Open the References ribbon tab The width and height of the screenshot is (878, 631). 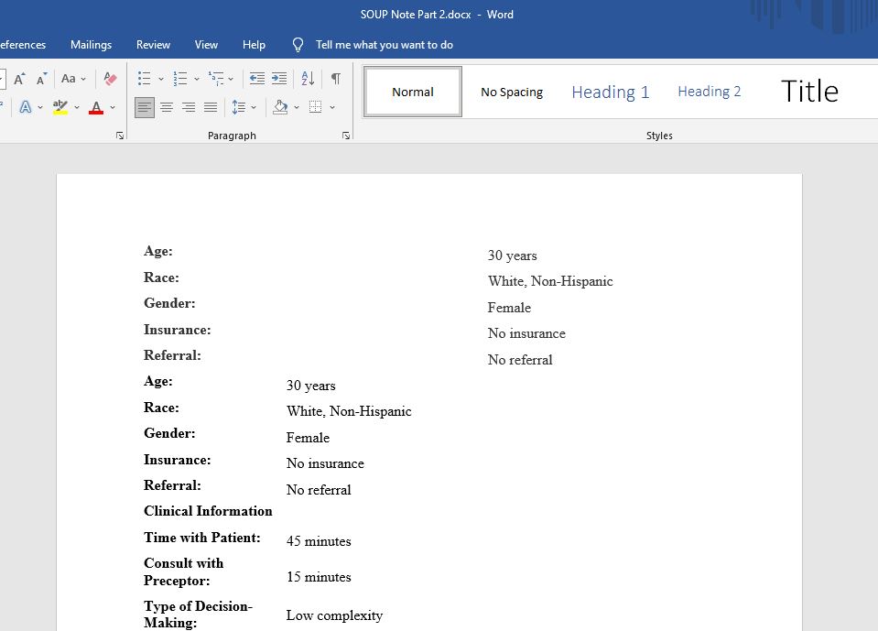[23, 45]
